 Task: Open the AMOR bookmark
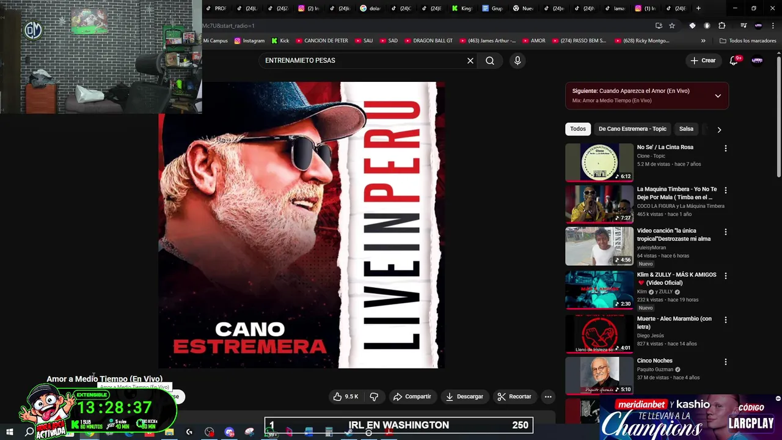pyautogui.click(x=533, y=41)
